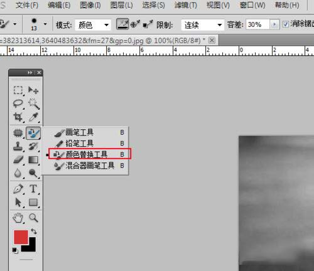The image size is (314, 271).
Task: Select the Rectangular Marquee tool
Action: [x=18, y=90]
